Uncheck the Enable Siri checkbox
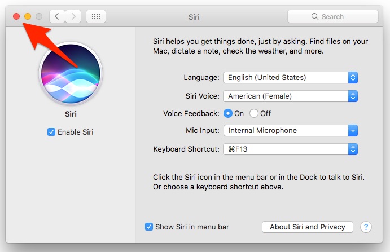The height and width of the screenshot is (252, 390). pos(51,132)
